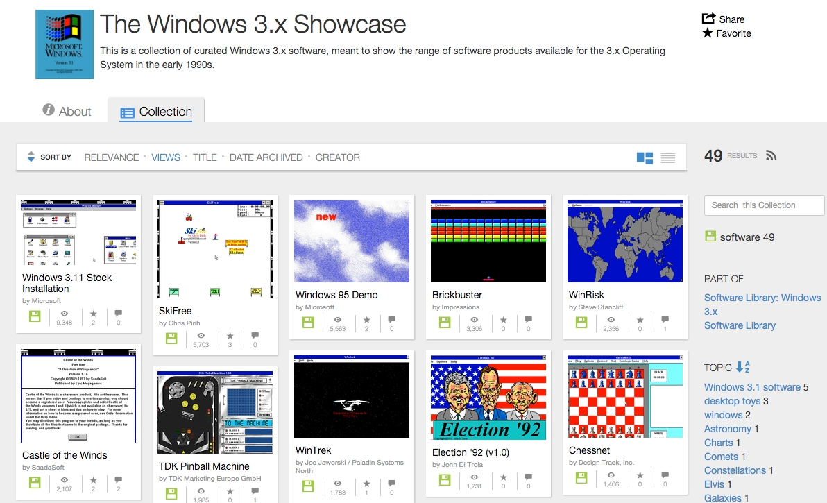Sort by Views

[166, 157]
